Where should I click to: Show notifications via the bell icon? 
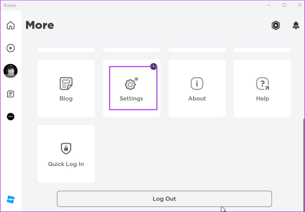coord(296,26)
